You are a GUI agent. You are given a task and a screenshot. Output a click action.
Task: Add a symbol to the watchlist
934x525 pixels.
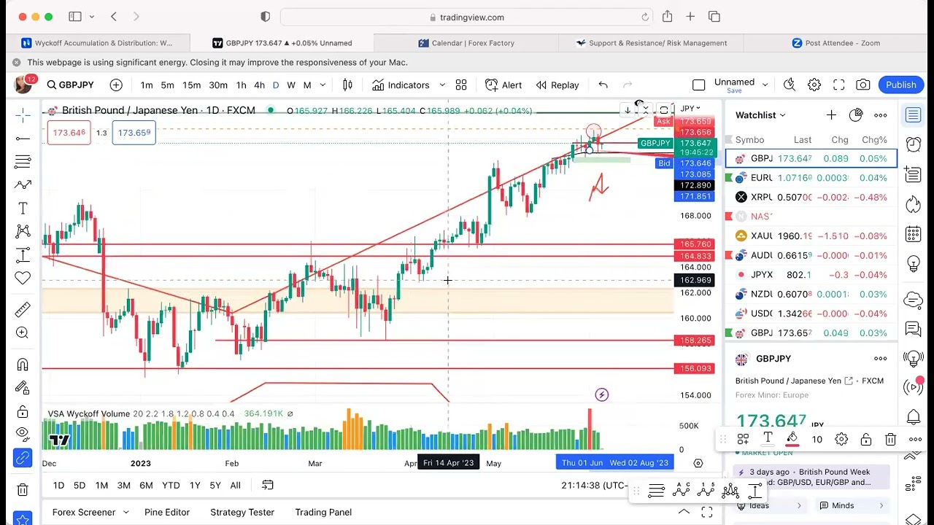coord(831,115)
